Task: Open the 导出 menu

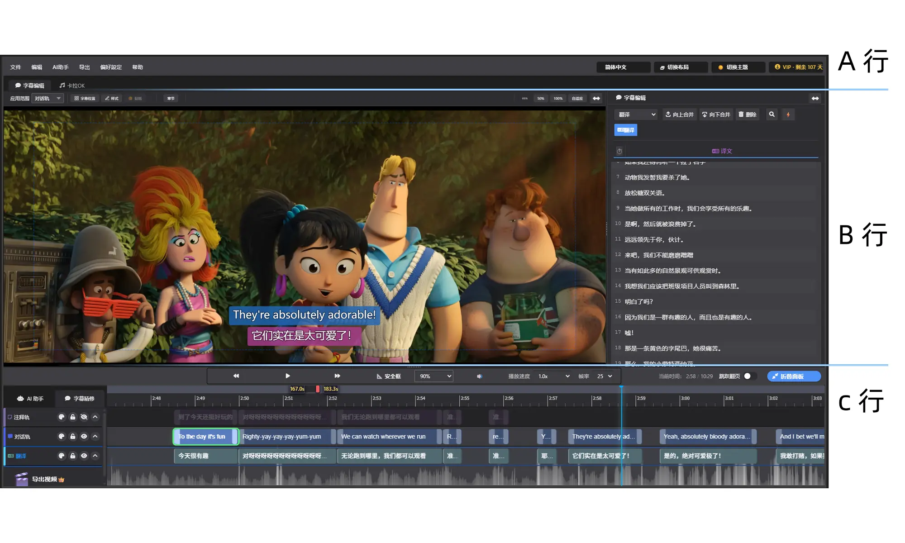Action: 85,67
